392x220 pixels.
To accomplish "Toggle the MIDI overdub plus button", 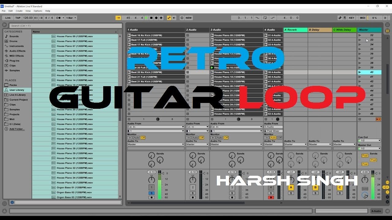I will click(x=161, y=18).
